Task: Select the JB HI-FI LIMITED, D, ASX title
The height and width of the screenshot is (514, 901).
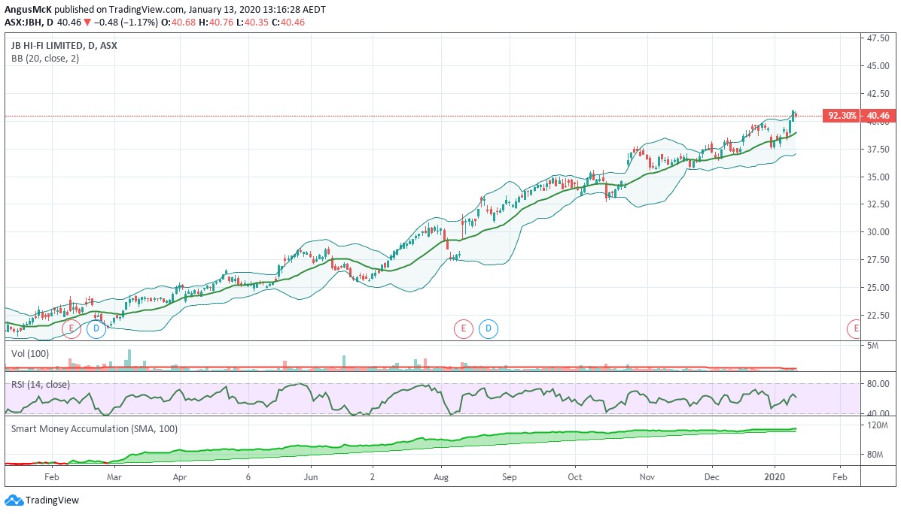Action: pos(65,45)
